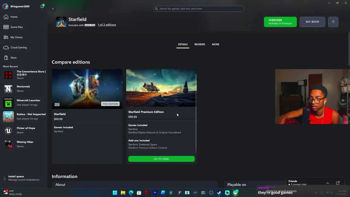Switch to the Details tab
The width and height of the screenshot is (350, 197).
(x=183, y=44)
